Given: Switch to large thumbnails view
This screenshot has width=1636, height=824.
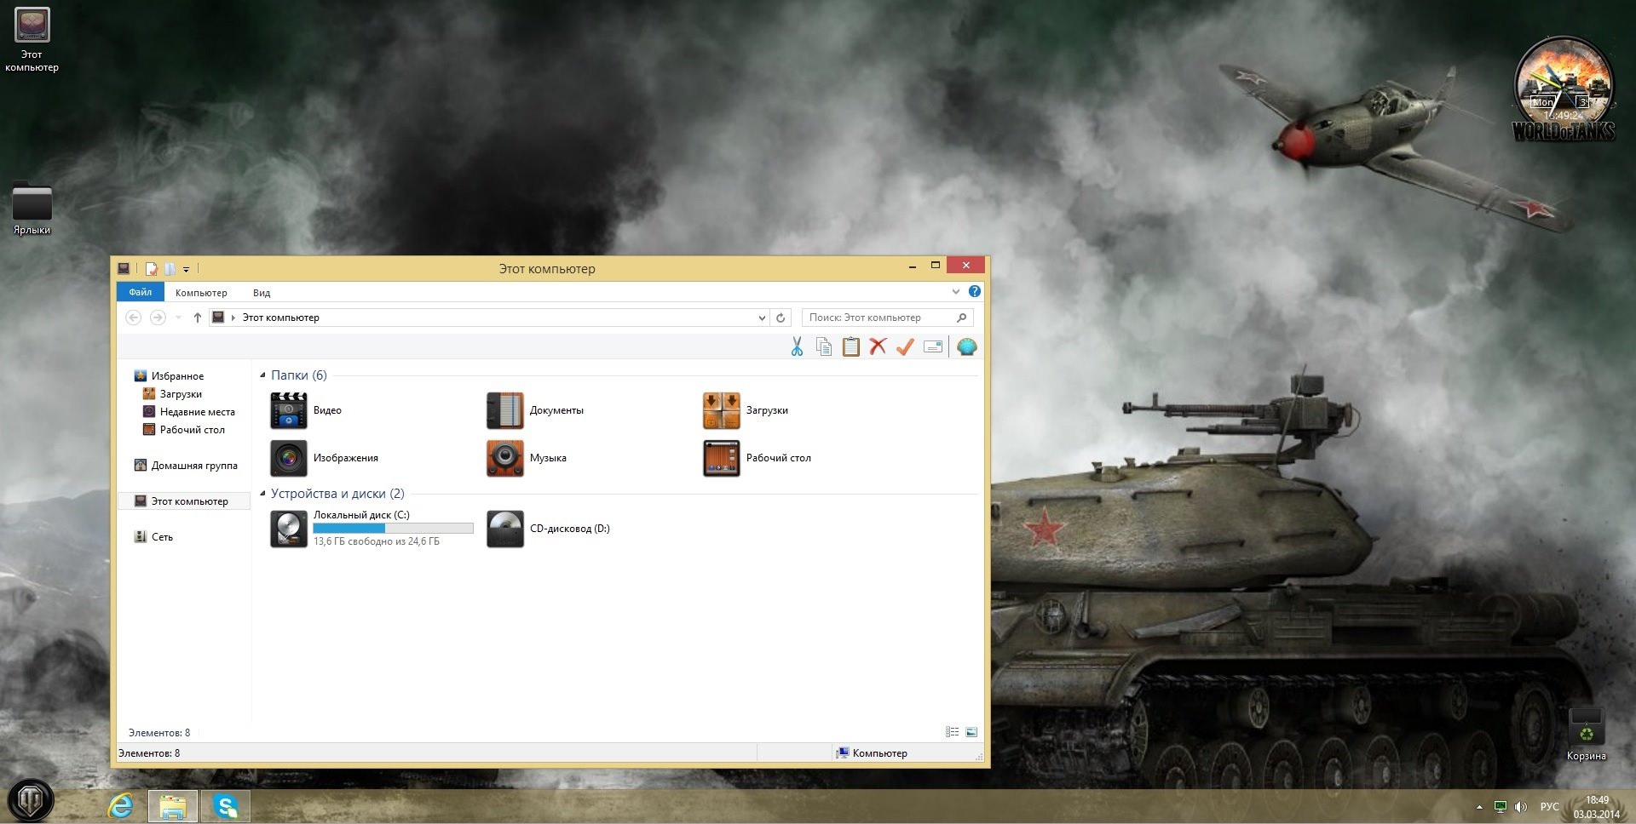Looking at the screenshot, I should coord(971,732).
